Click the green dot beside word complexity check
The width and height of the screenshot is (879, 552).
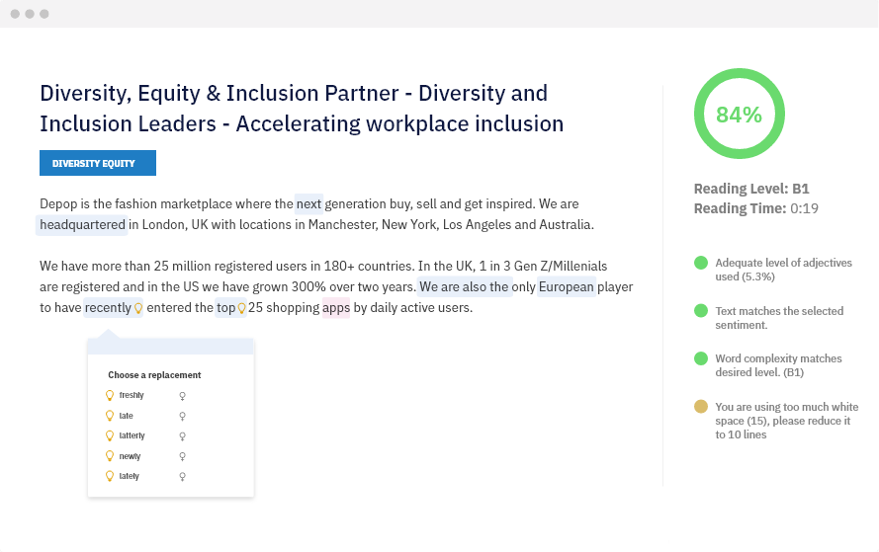701,358
